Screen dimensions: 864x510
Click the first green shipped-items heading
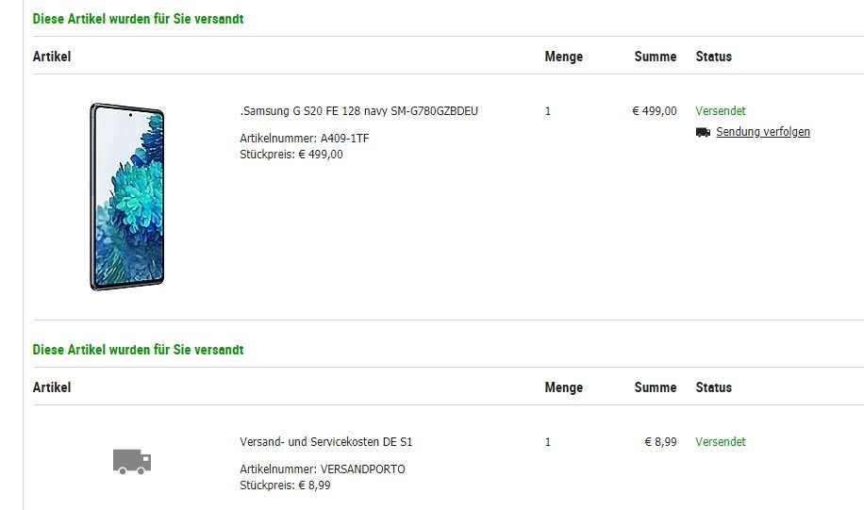click(x=138, y=19)
